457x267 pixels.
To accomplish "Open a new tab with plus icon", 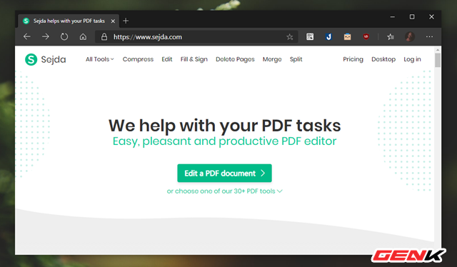I will pos(126,21).
